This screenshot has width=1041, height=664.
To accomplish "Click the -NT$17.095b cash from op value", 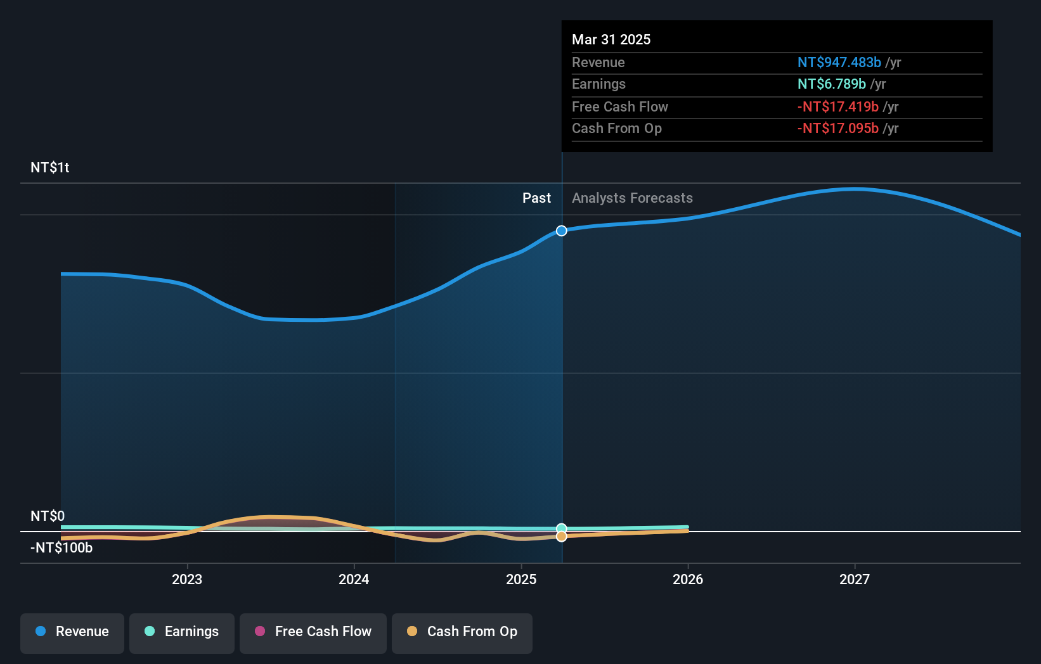I will [838, 128].
